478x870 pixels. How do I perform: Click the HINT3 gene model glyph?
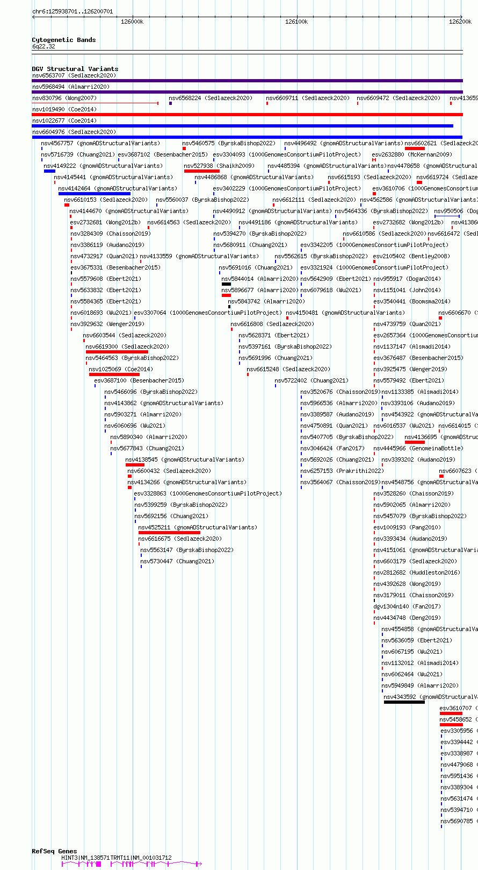coord(82,864)
